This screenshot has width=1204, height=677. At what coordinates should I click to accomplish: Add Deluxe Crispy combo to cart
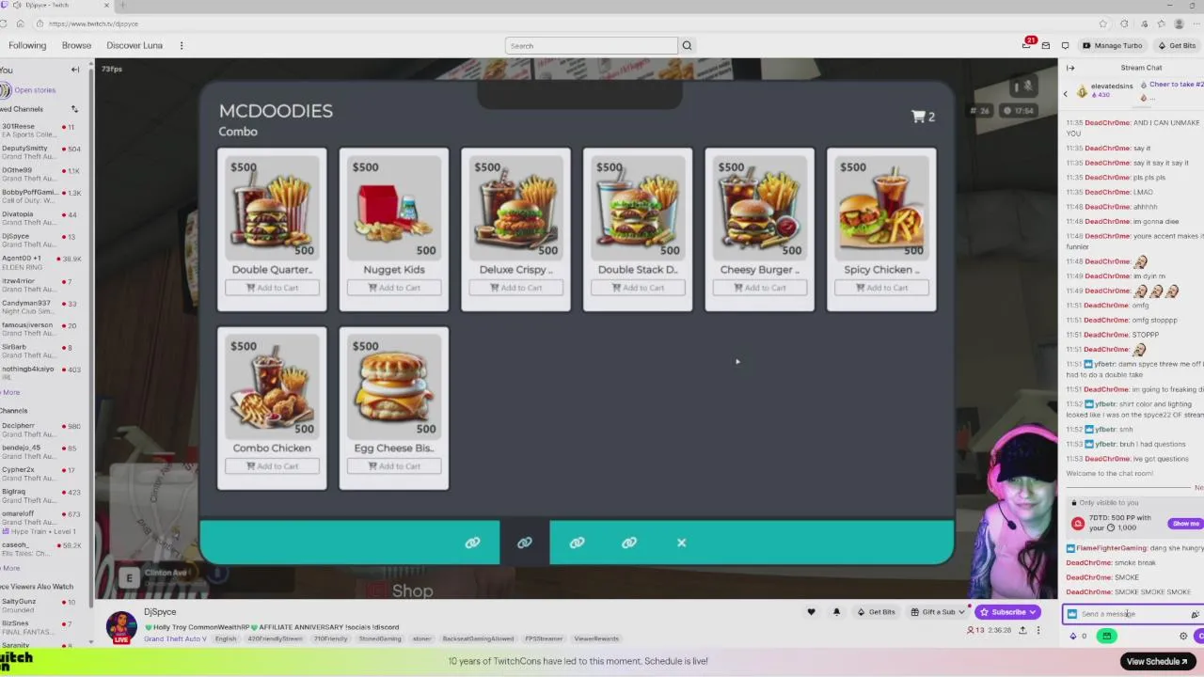(515, 288)
